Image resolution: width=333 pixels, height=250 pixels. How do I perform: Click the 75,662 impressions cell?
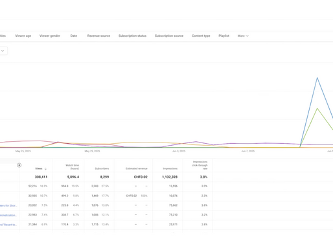173,205
